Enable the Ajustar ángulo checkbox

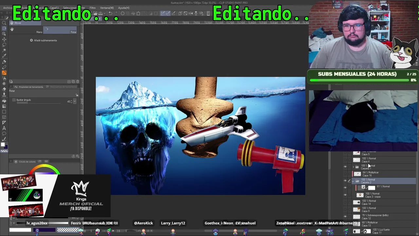point(14,100)
